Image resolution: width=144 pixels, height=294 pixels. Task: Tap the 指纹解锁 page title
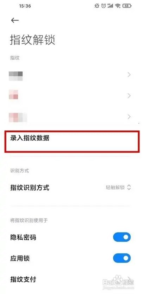coord(32,40)
